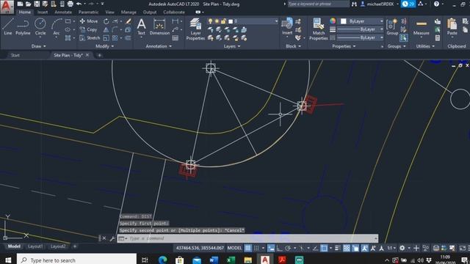
Task: Add a new drawing tab with plus
Action: coord(100,56)
